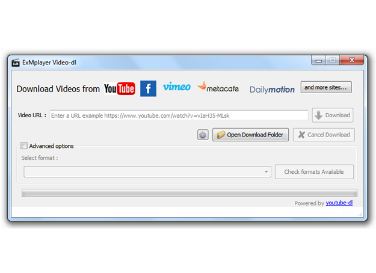Click the Dailymotion logo
The image size is (376, 273).
point(272,90)
